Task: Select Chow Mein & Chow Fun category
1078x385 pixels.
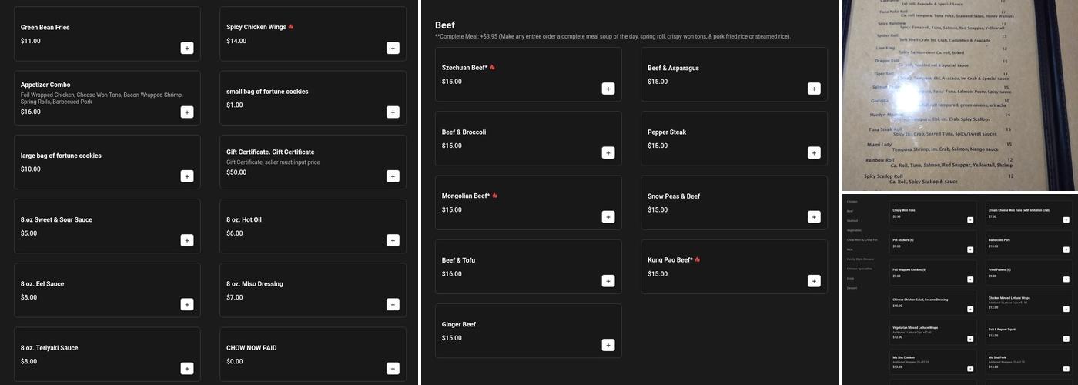Action: [x=862, y=240]
